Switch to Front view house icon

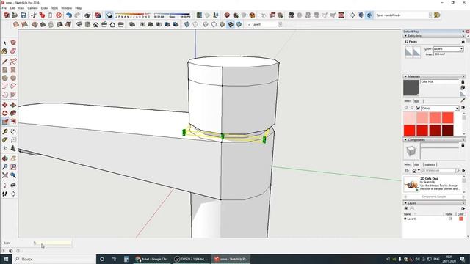pos(96,24)
